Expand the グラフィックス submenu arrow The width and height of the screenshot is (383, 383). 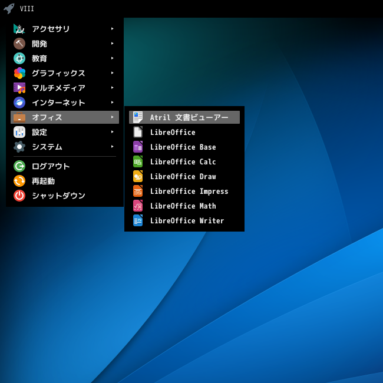pos(112,72)
